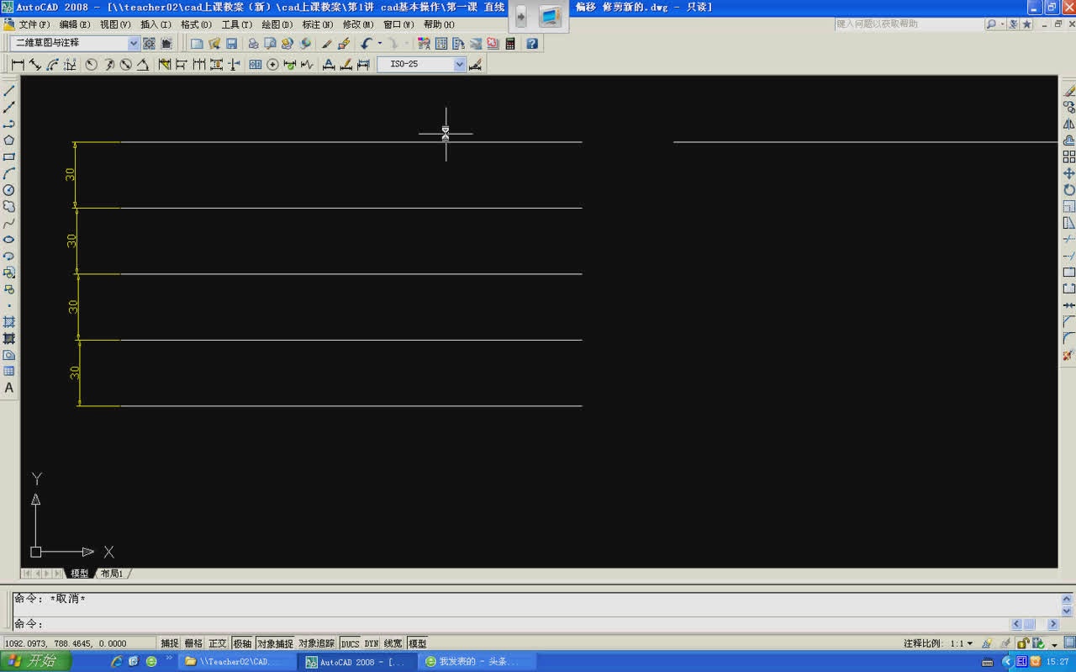Select the Copy object tool
Viewport: 1076px width, 672px height.
[1069, 108]
